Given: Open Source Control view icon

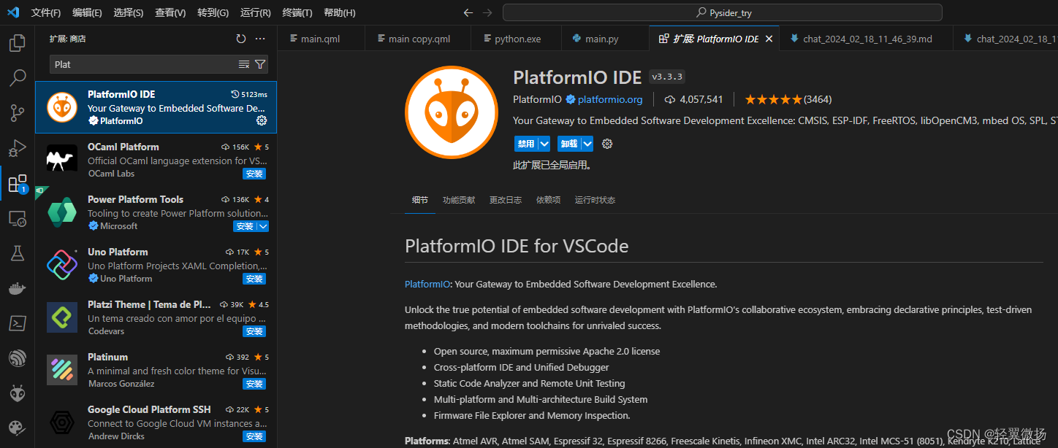Looking at the screenshot, I should (17, 112).
